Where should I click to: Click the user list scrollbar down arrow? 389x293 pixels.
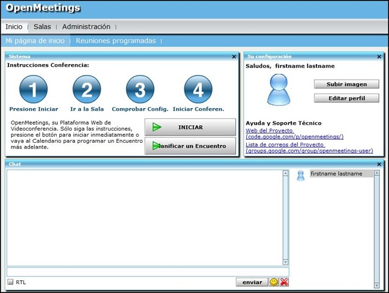[377, 286]
